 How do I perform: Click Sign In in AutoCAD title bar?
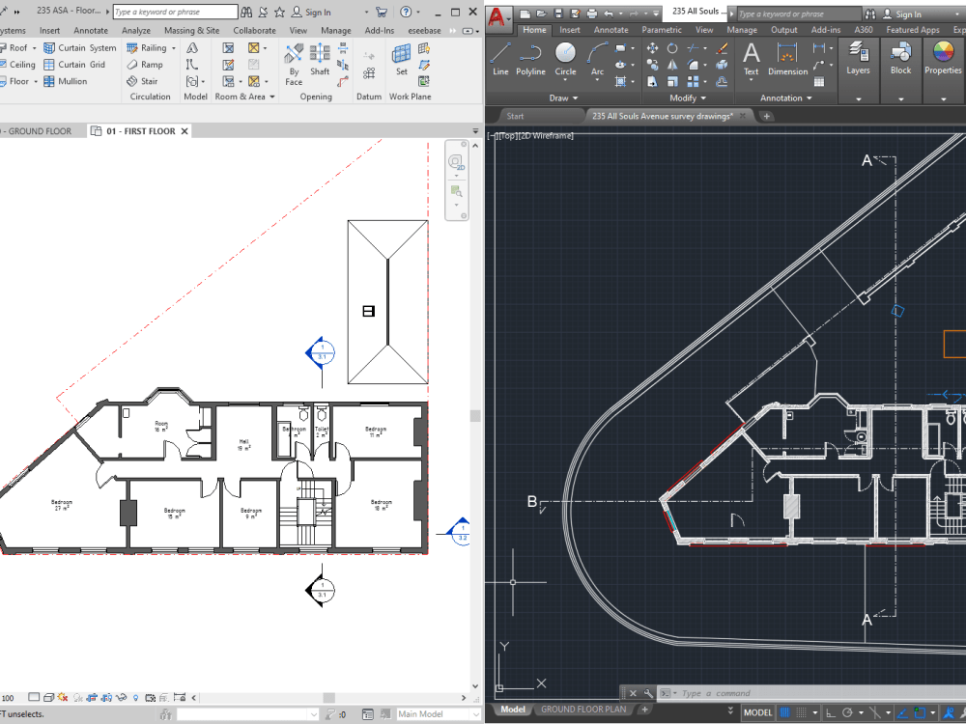click(902, 14)
